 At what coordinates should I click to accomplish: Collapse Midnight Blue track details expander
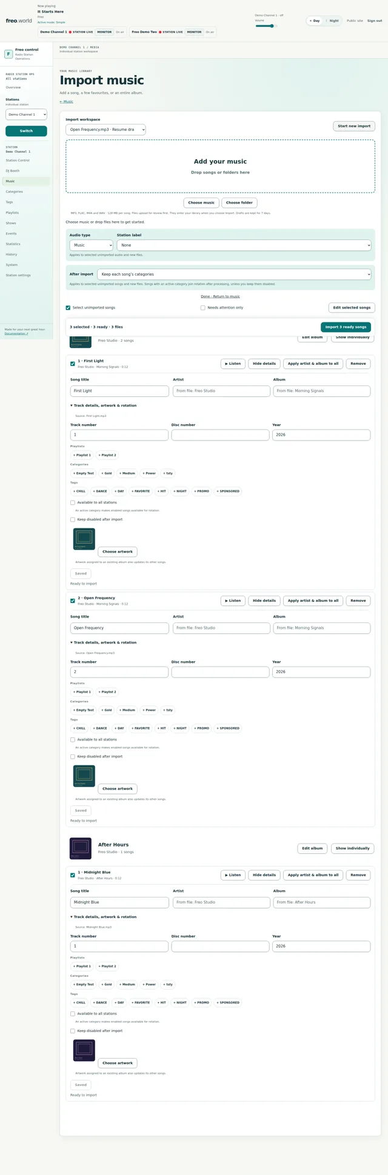pos(104,917)
